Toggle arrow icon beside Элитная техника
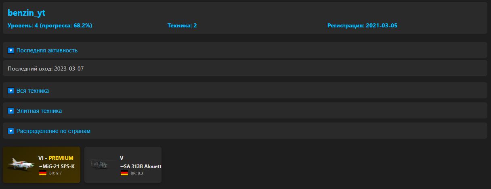 11,111
